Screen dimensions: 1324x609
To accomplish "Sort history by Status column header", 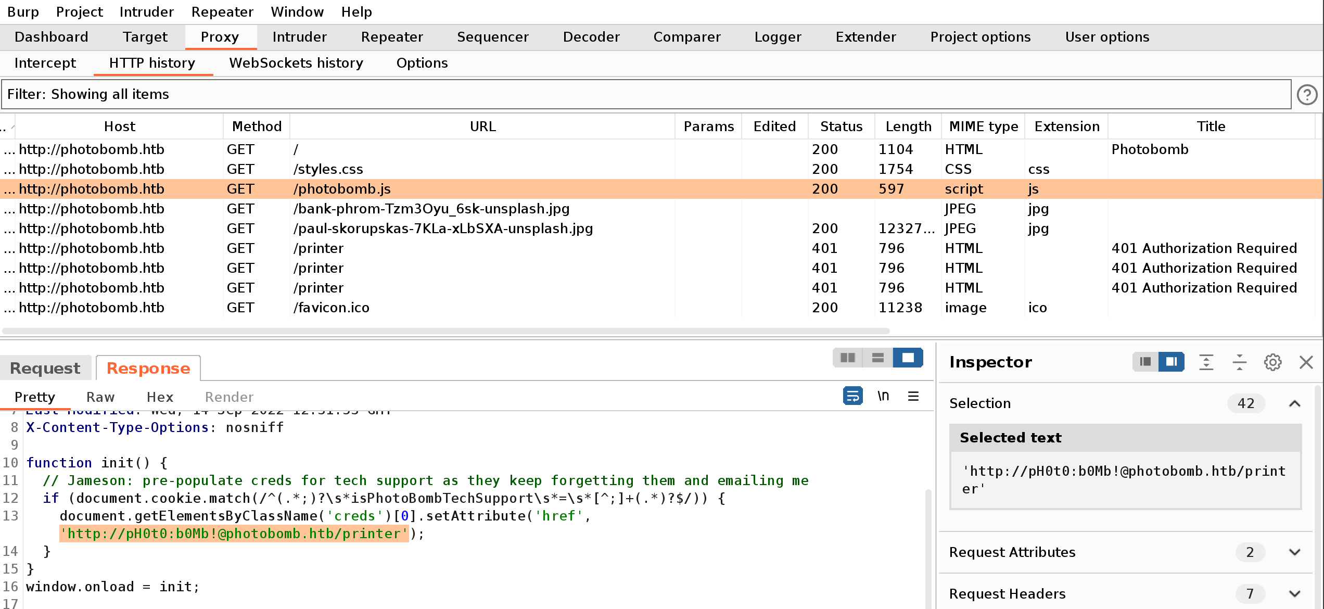I will pos(842,126).
